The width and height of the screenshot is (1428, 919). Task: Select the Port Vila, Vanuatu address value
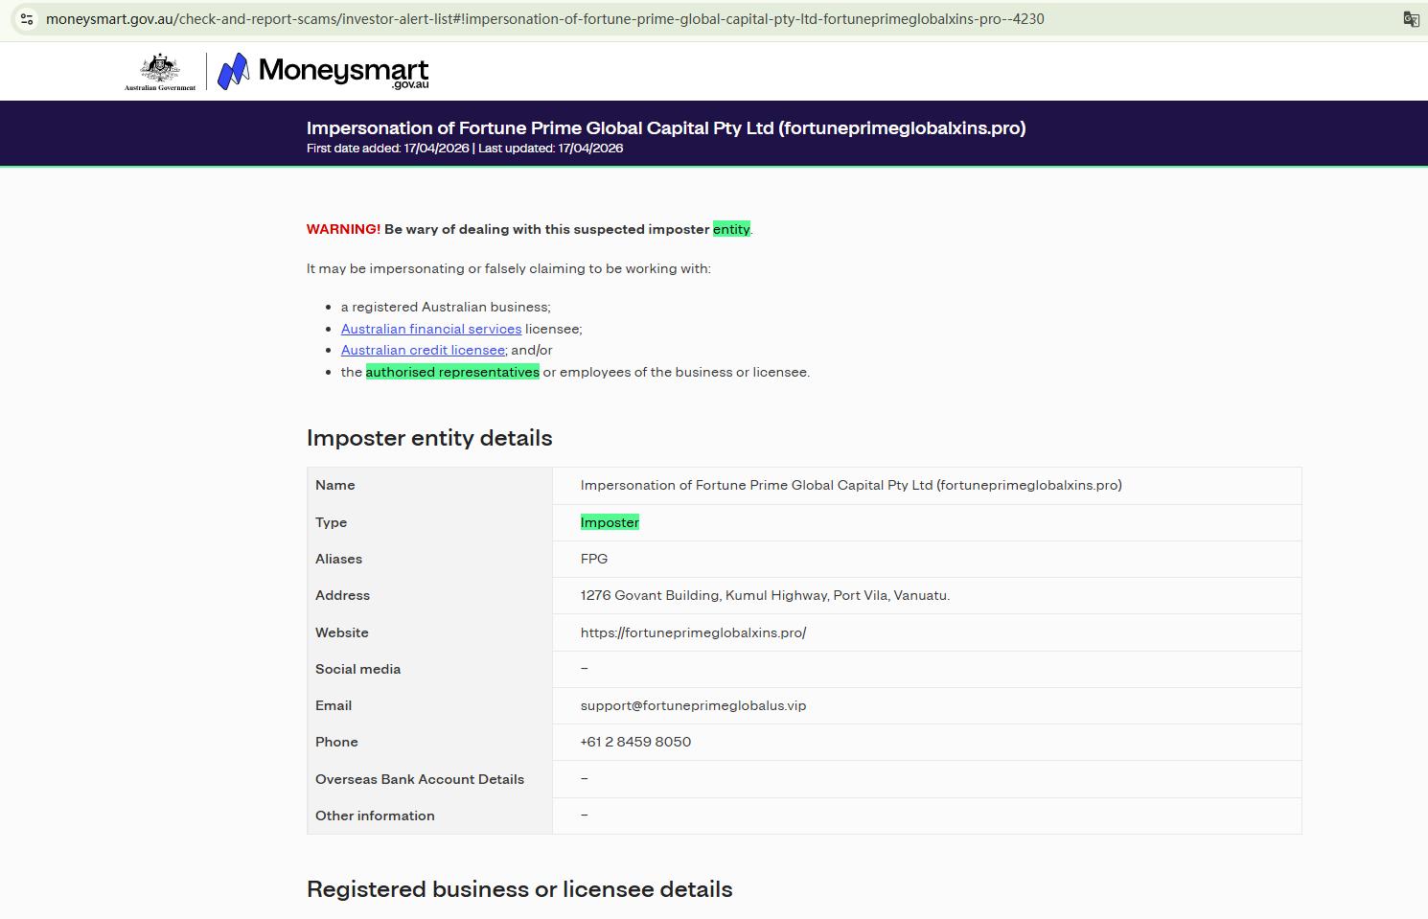point(765,595)
